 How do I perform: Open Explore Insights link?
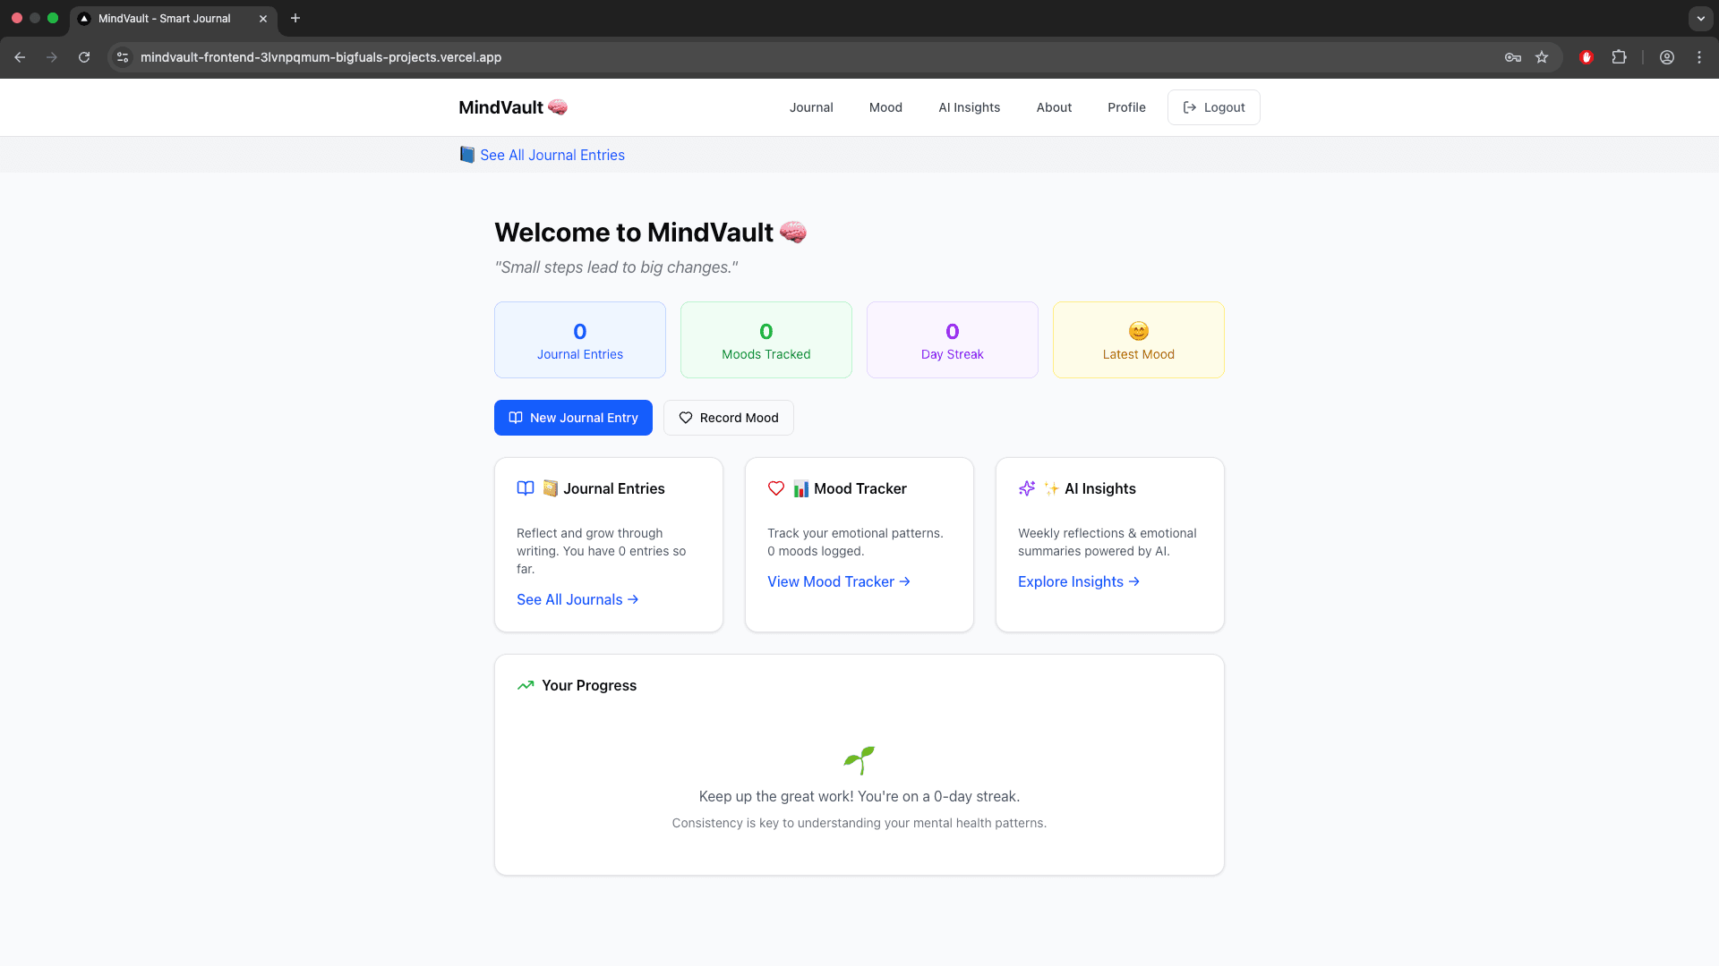point(1079,581)
